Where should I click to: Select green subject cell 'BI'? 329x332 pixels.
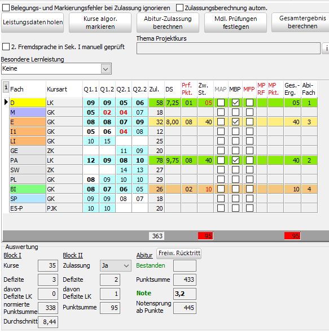(x=28, y=189)
